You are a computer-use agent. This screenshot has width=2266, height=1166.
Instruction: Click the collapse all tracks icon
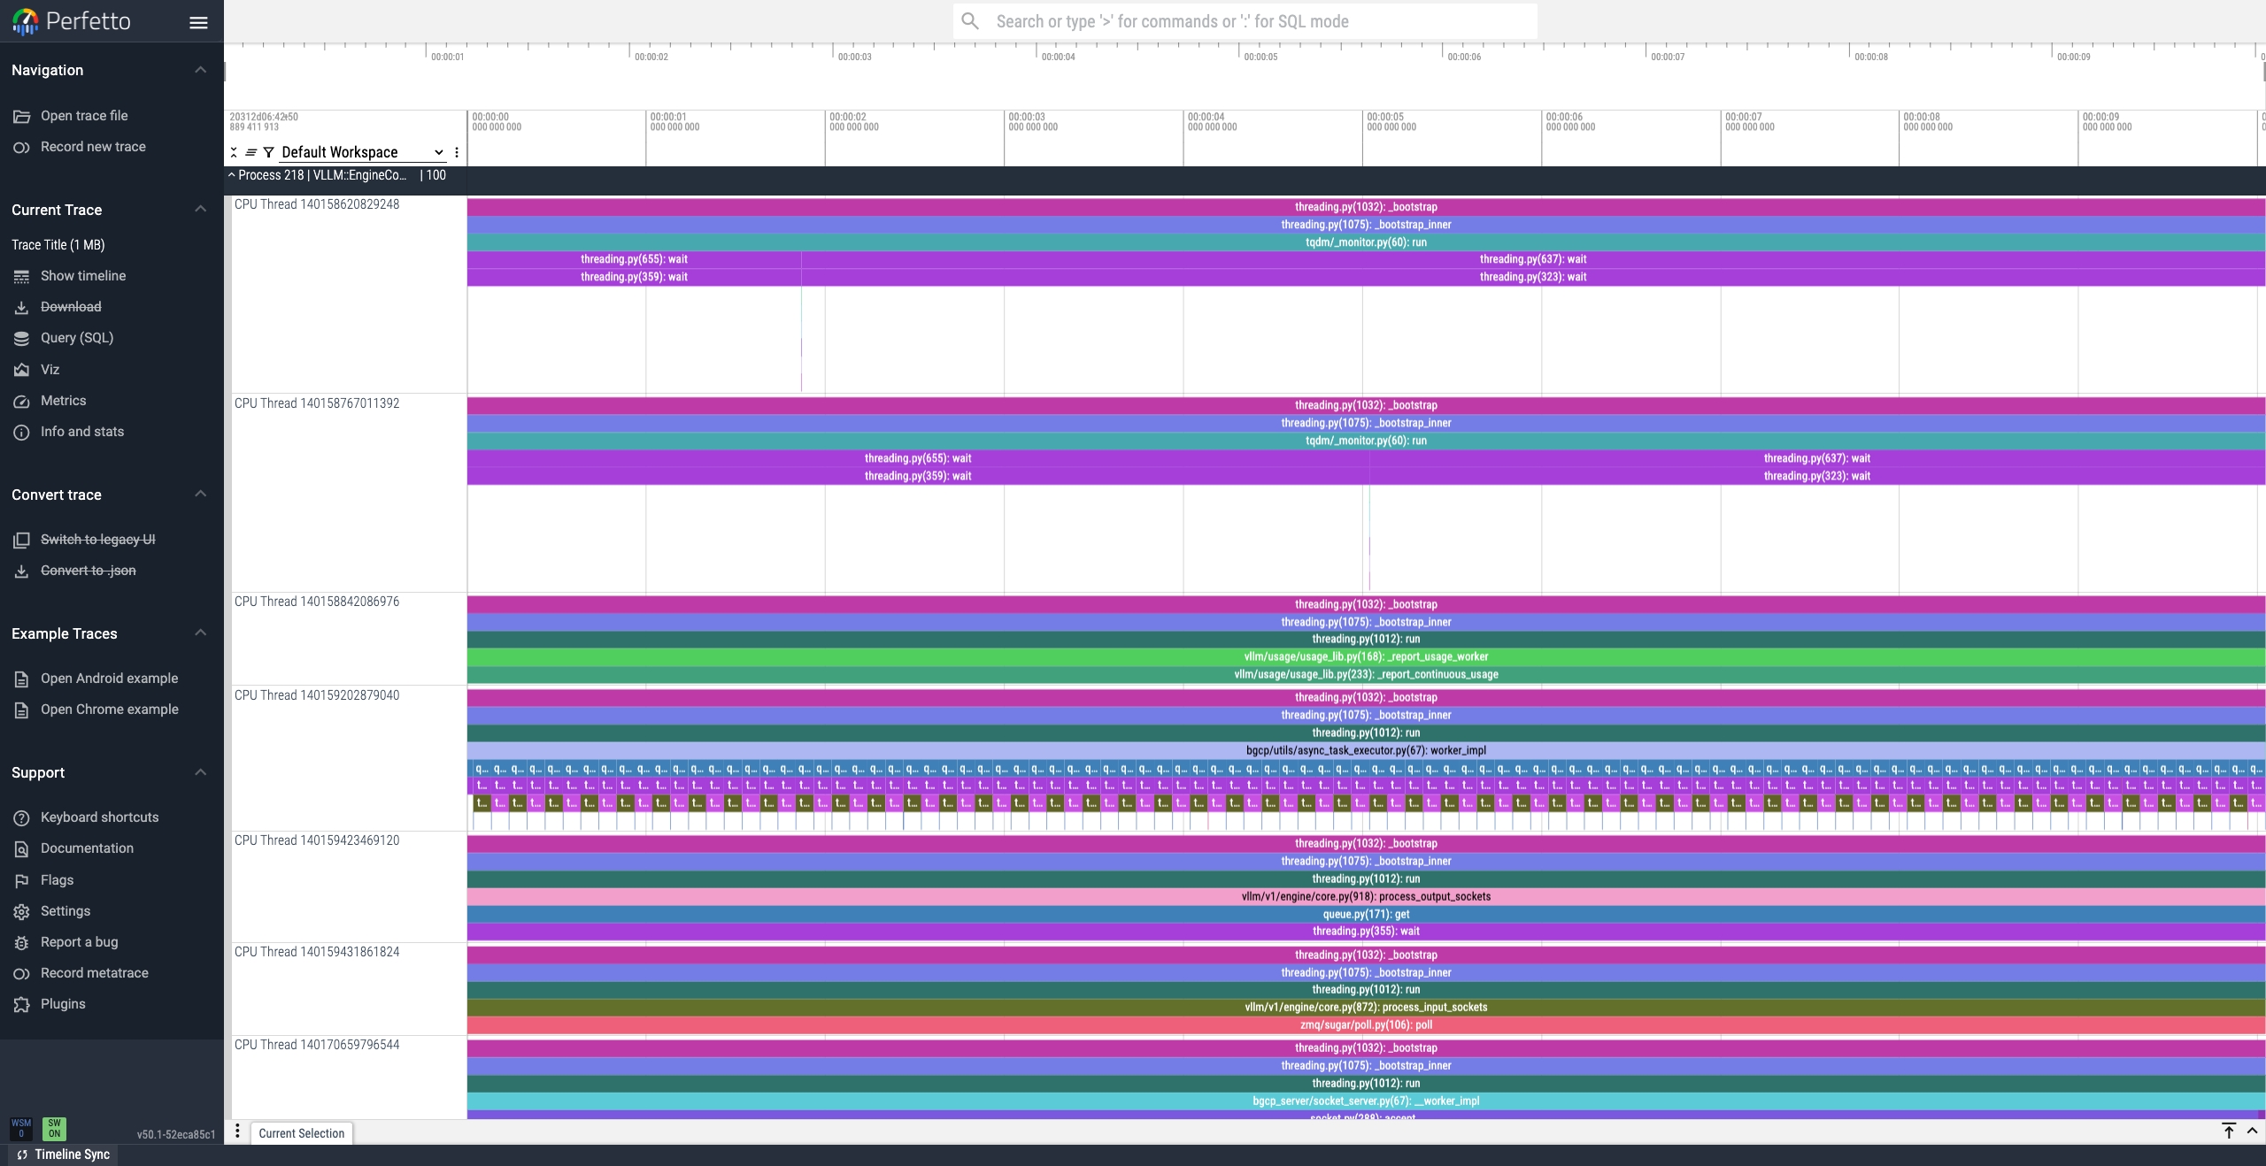pos(234,152)
